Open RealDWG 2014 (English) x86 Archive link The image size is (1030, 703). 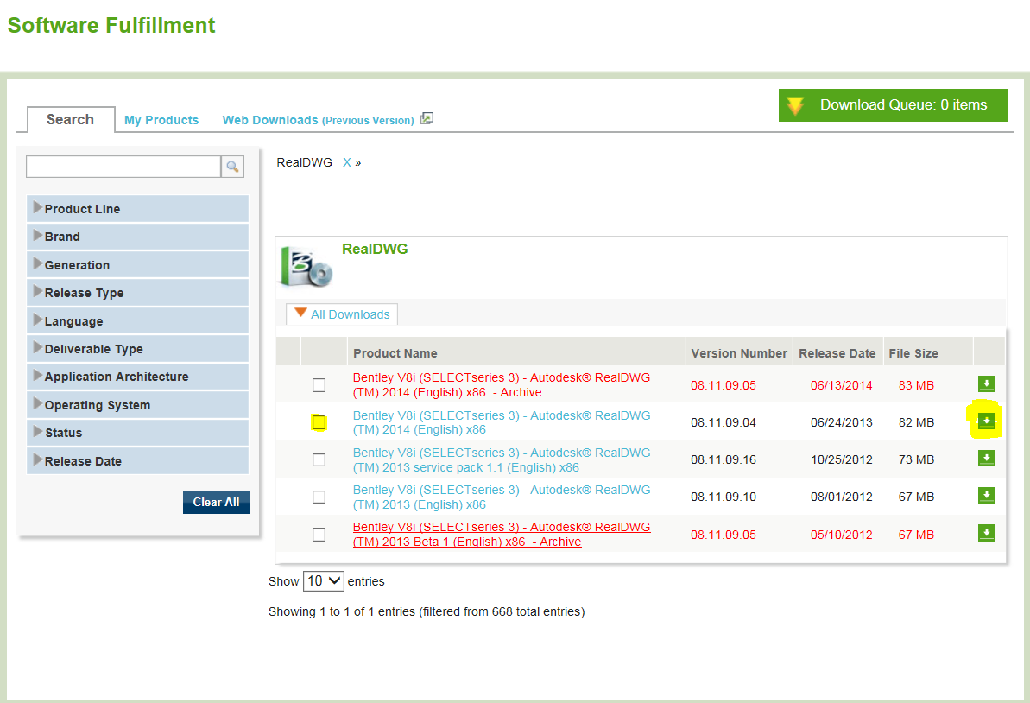(x=502, y=385)
